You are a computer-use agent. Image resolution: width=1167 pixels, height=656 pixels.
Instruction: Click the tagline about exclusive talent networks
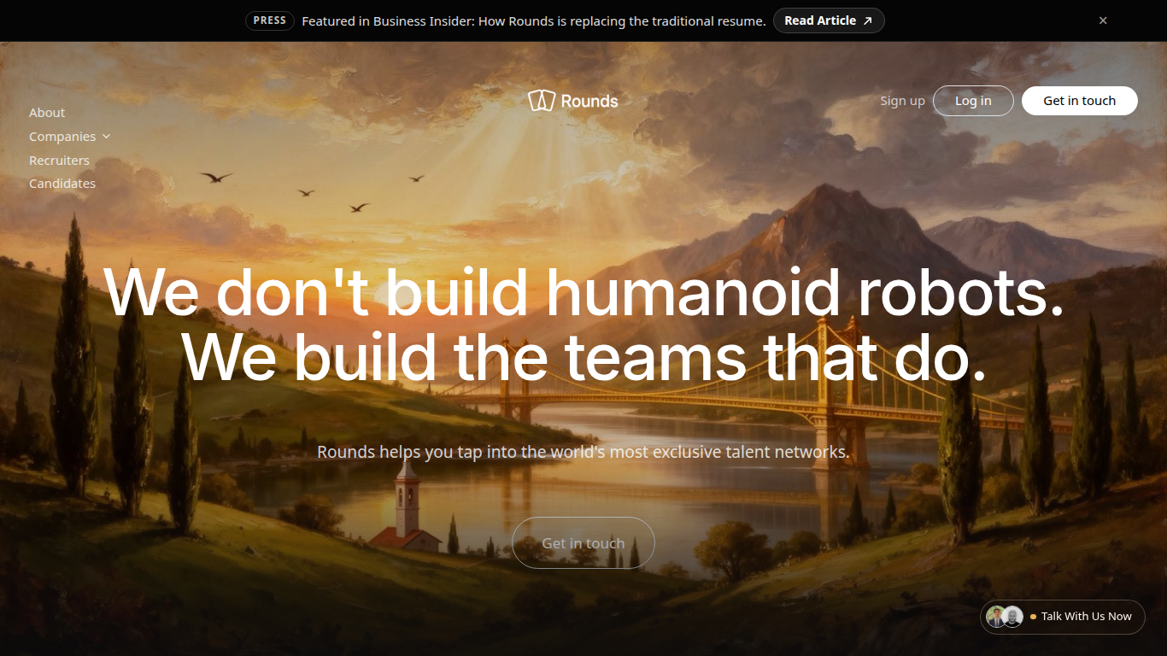point(583,452)
